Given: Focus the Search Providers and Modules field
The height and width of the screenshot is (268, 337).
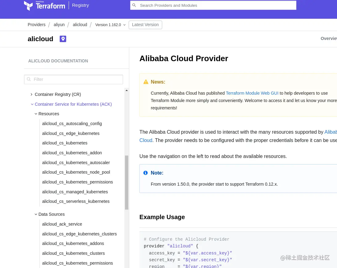Looking at the screenshot, I should [213, 5].
